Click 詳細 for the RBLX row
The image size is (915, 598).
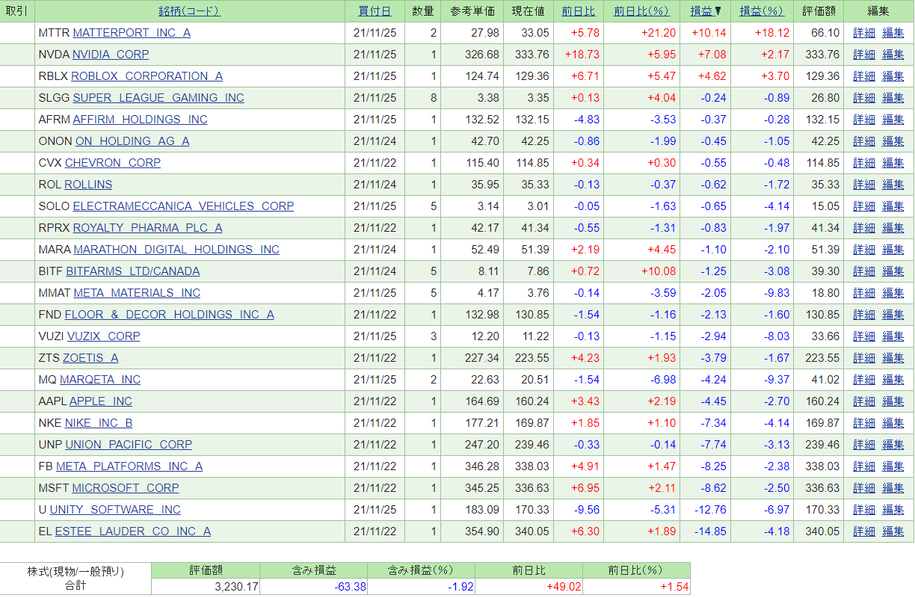[864, 76]
